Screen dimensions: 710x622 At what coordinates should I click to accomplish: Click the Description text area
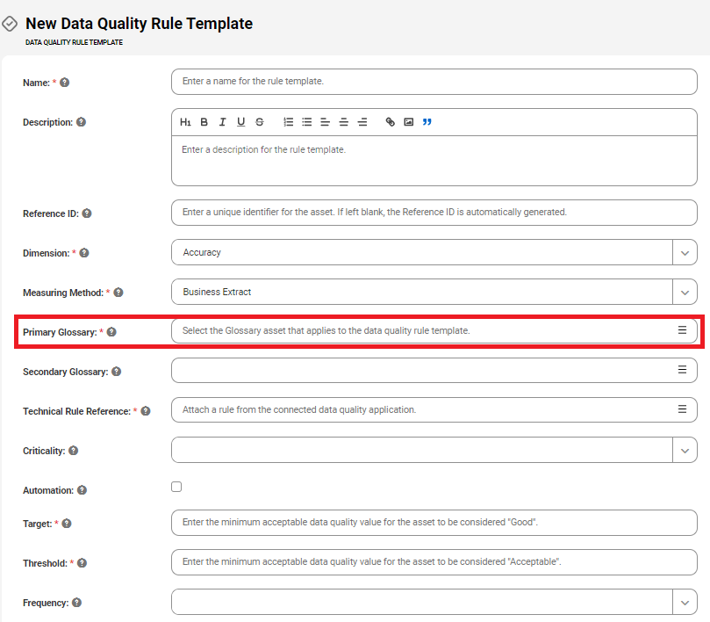point(434,161)
